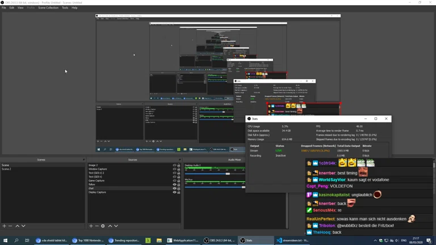The height and width of the screenshot is (245, 436).
Task: Hide the chat source
Action: (x=175, y=188)
